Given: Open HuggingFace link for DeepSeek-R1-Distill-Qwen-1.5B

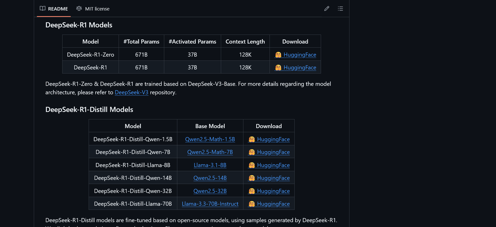Looking at the screenshot, I should [x=269, y=139].
